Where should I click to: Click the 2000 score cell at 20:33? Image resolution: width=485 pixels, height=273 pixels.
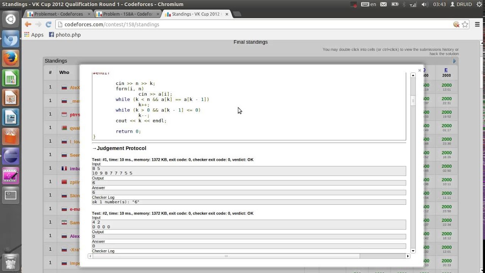click(x=446, y=262)
